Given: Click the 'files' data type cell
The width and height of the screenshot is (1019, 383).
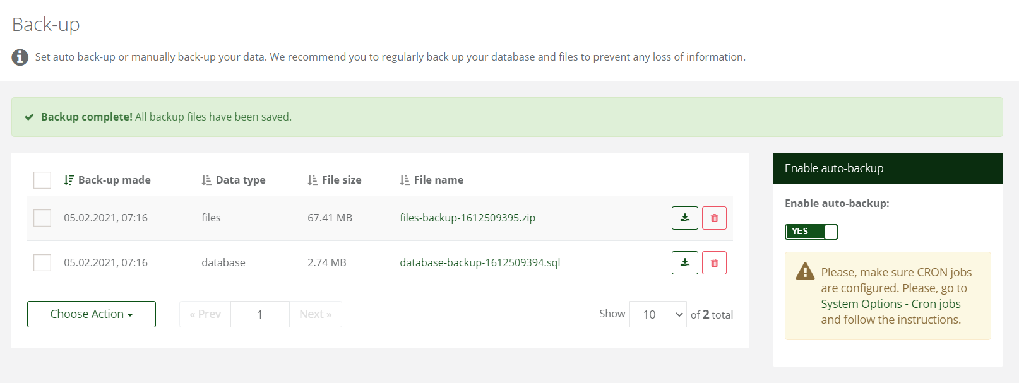Looking at the screenshot, I should [x=211, y=218].
